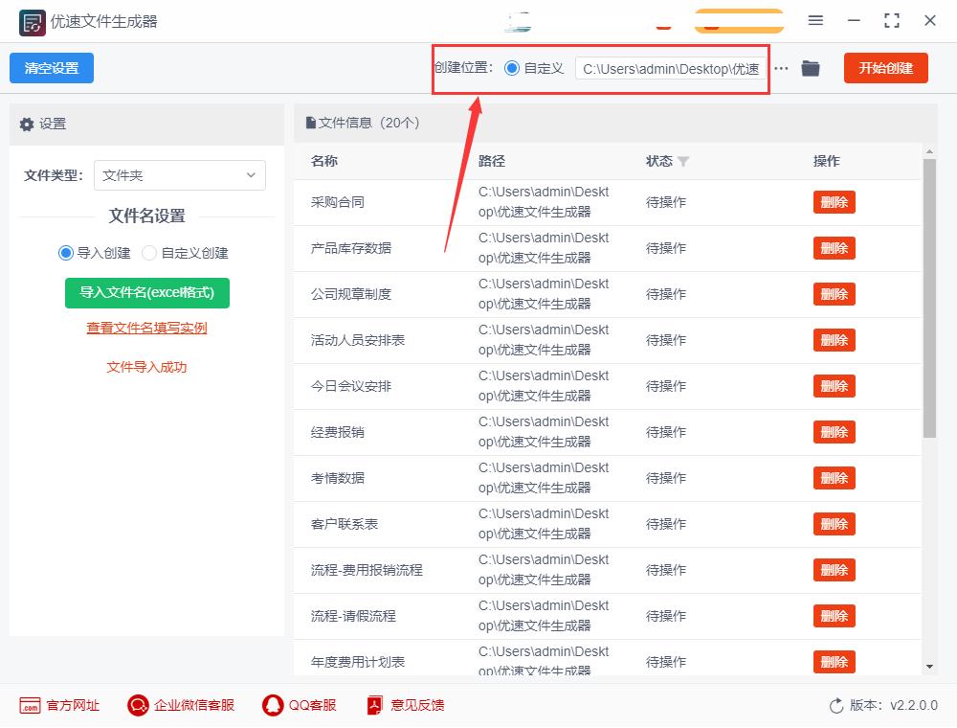
Task: Click the 优速文件生成器 app logo icon
Action: tap(31, 21)
